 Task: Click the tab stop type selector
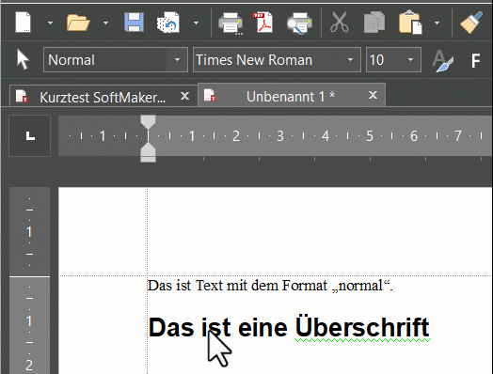click(29, 135)
